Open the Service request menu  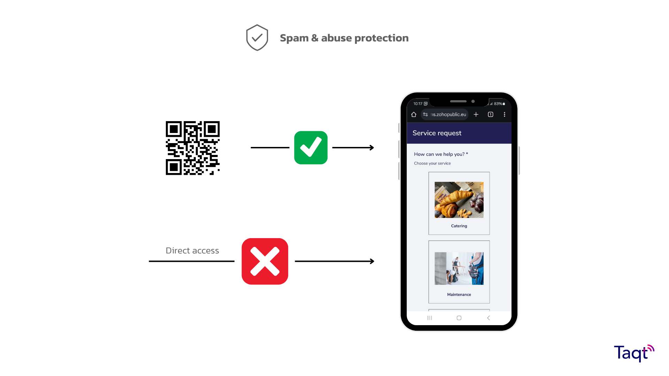point(437,133)
